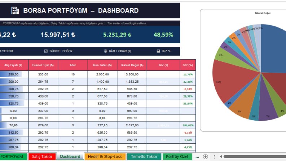Select cell showing 679,00
This screenshot has height=161, width=286.
(x=43, y=125)
